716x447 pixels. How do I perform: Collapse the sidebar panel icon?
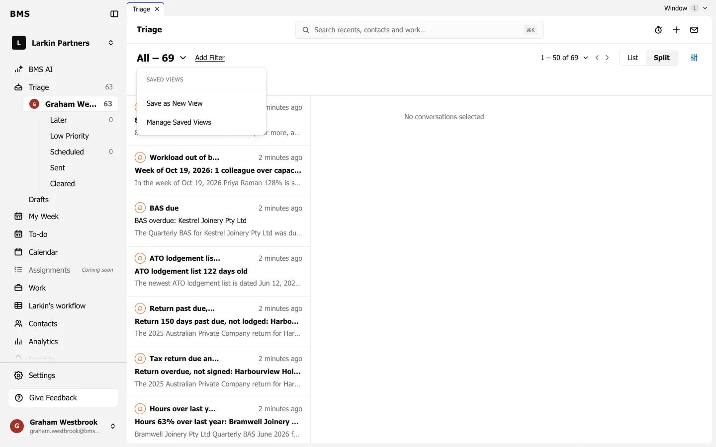coord(114,14)
